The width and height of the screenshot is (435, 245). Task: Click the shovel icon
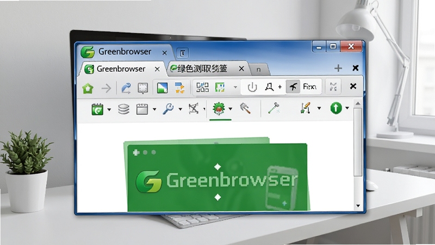[x=245, y=108]
